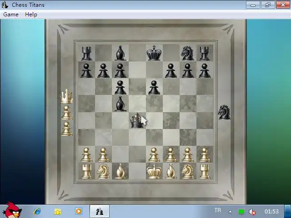Click the captured black knight beside the board
The width and height of the screenshot is (291, 218).
click(x=224, y=112)
